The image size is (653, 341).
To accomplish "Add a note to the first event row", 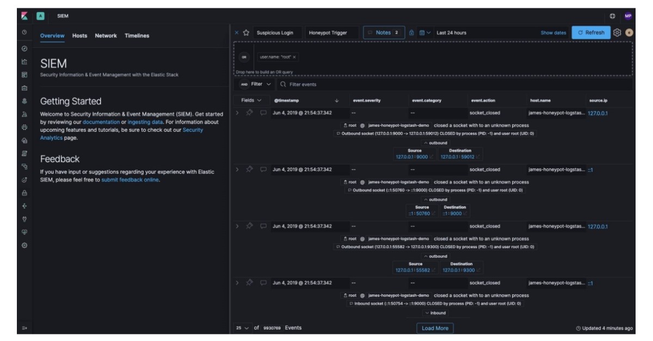I will click(264, 113).
